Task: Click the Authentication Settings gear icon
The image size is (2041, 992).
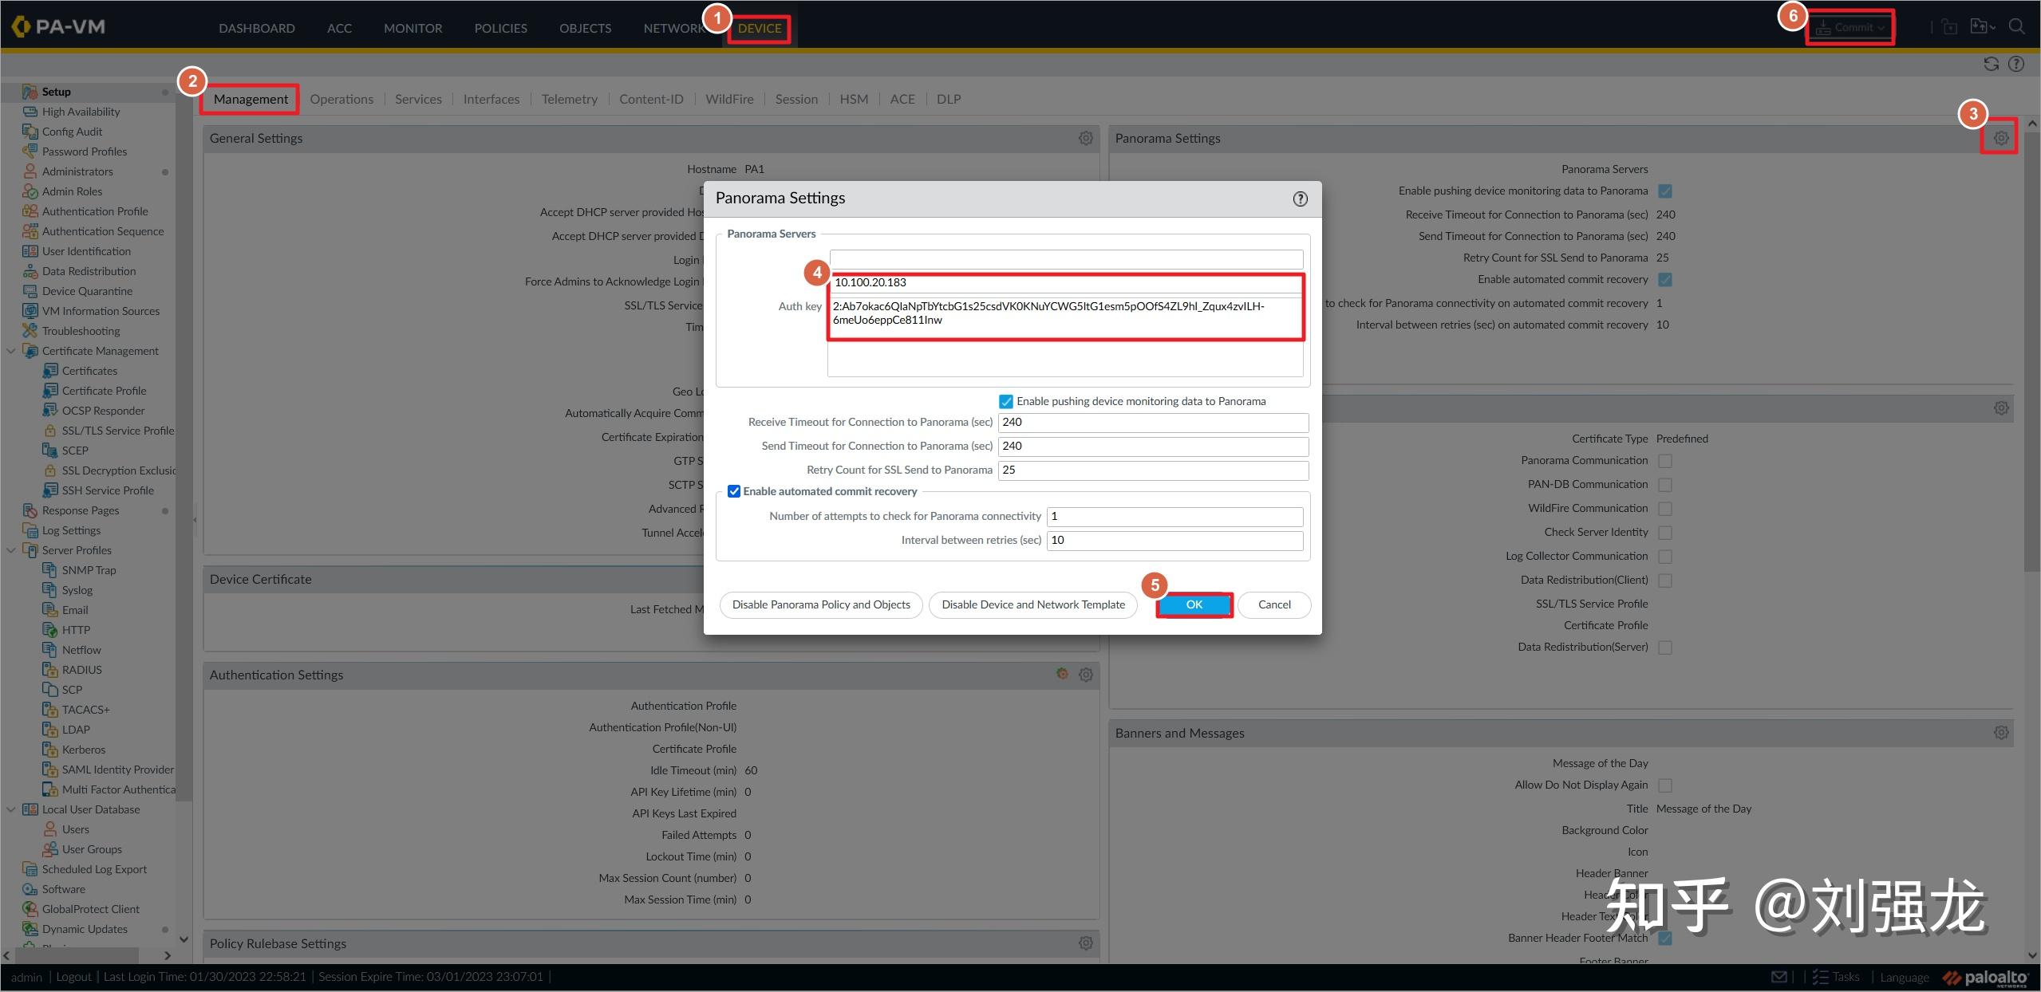Action: click(x=1085, y=675)
